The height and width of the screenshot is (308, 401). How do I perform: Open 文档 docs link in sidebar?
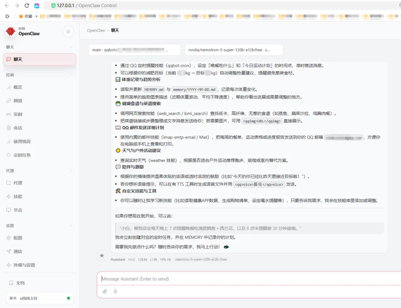pyautogui.click(x=40, y=283)
